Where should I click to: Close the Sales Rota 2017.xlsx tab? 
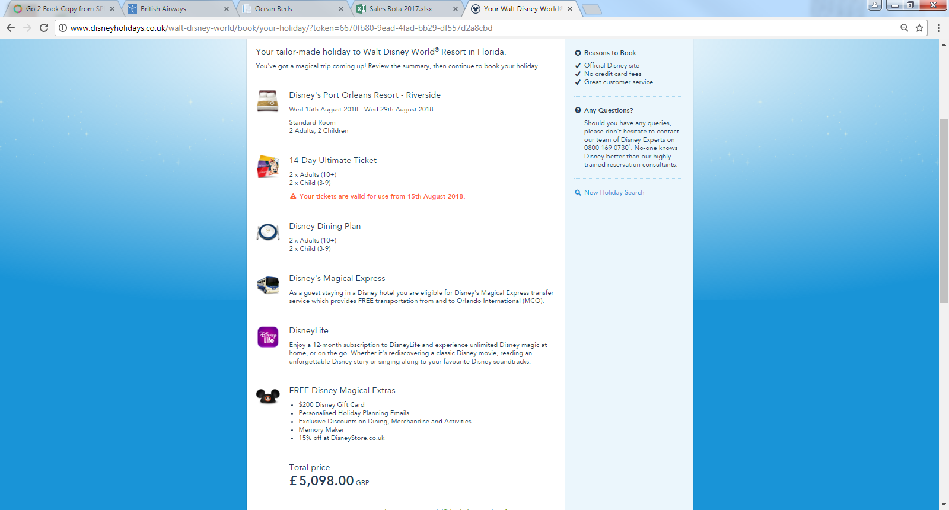point(456,9)
